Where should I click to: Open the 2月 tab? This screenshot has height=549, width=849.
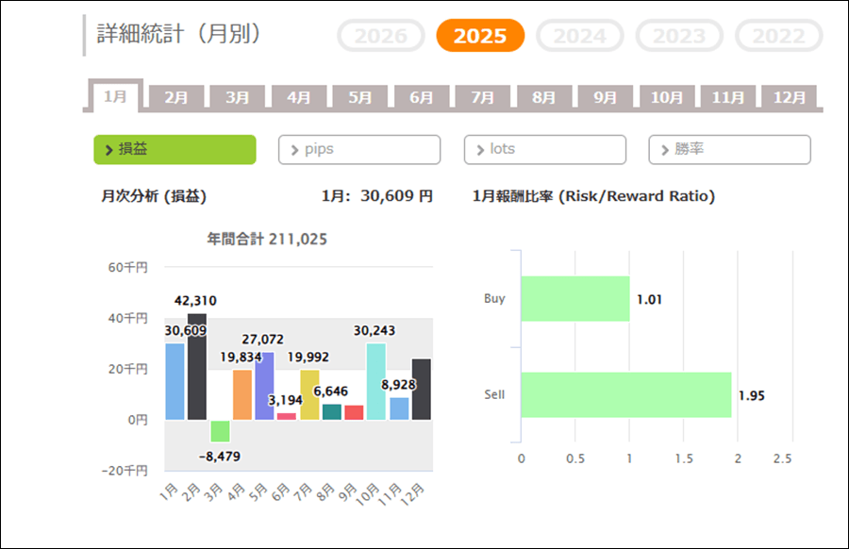176,97
